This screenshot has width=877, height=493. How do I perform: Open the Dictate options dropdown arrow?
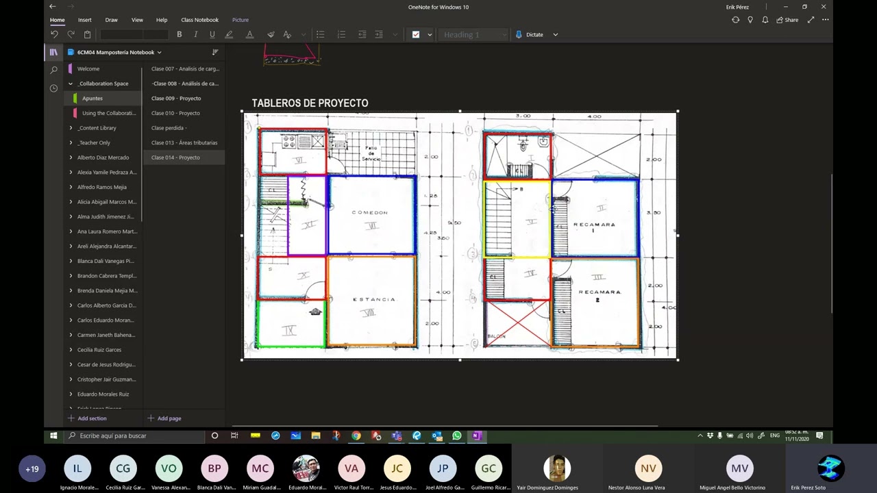click(556, 34)
